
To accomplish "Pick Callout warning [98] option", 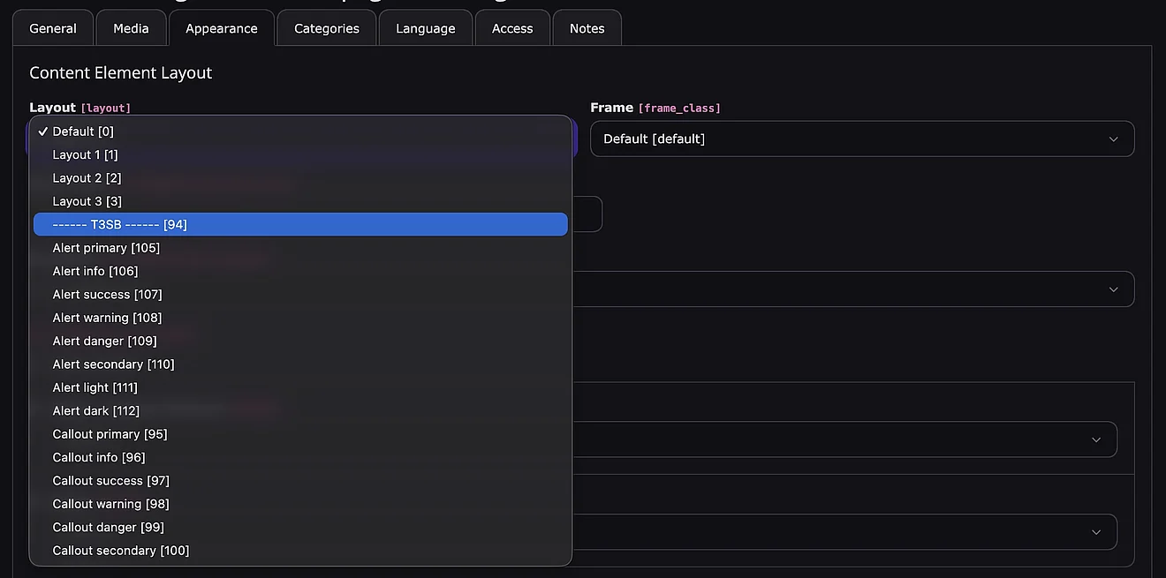I will [x=110, y=504].
